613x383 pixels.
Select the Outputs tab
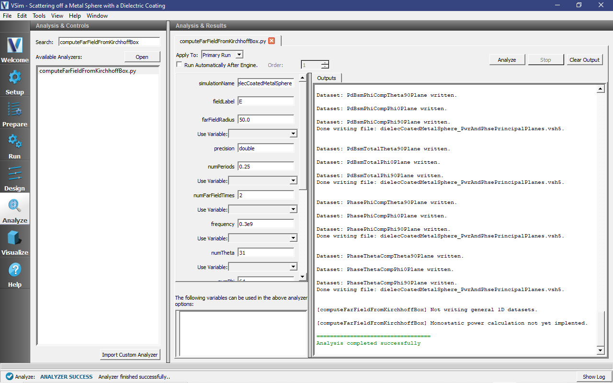(327, 78)
